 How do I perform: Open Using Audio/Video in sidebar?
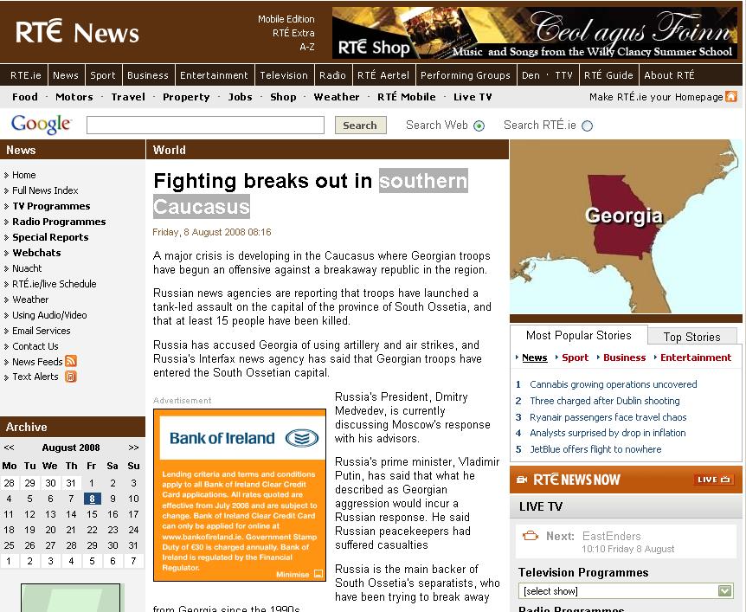49,315
